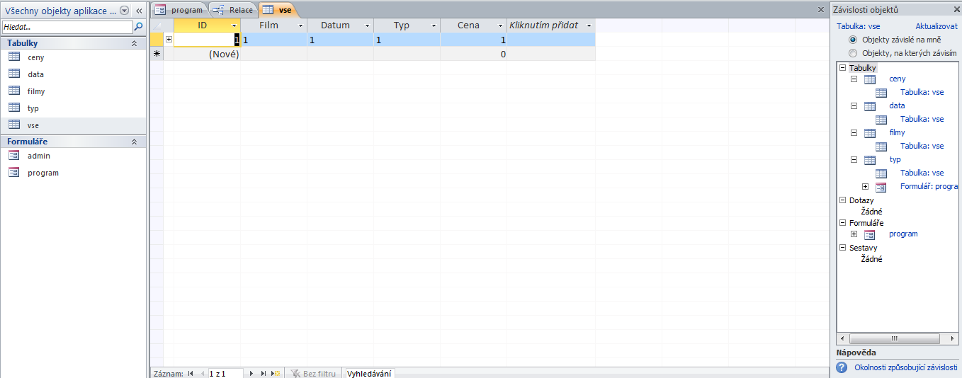Create new blank record using navigation button
The width and height of the screenshot is (962, 378).
coord(276,373)
